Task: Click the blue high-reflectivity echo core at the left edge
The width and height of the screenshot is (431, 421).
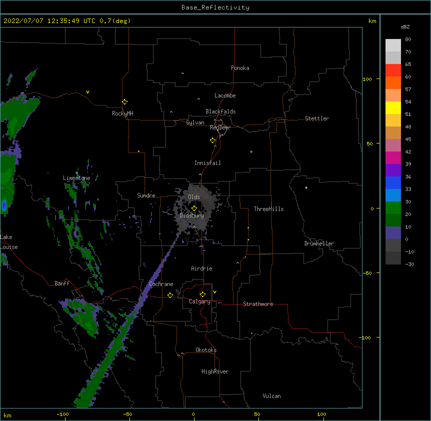Action: [x=4, y=205]
